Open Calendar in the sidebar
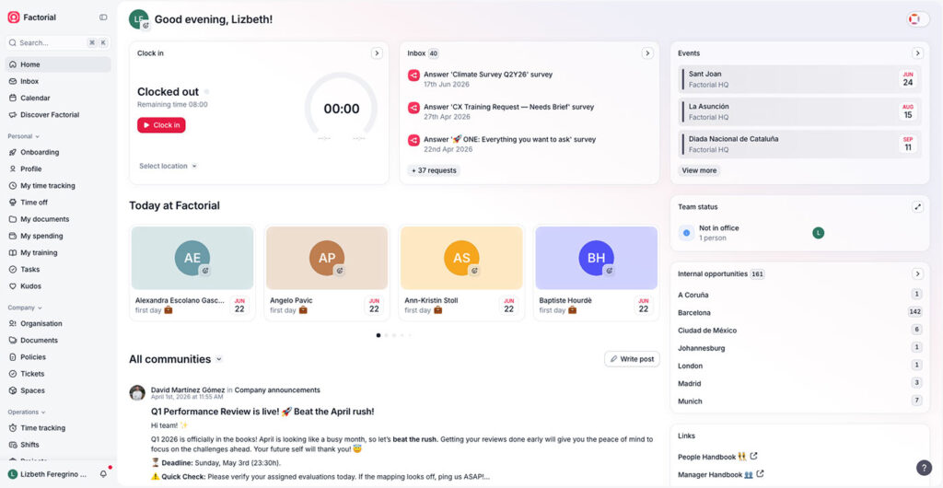 pyautogui.click(x=58, y=98)
